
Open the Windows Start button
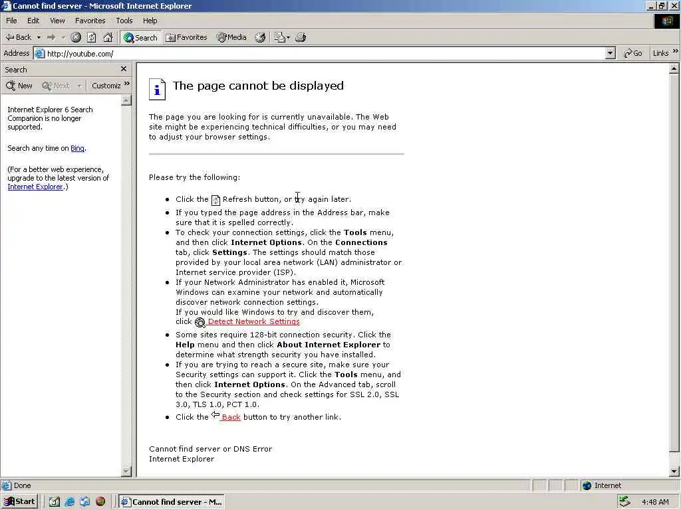20,502
